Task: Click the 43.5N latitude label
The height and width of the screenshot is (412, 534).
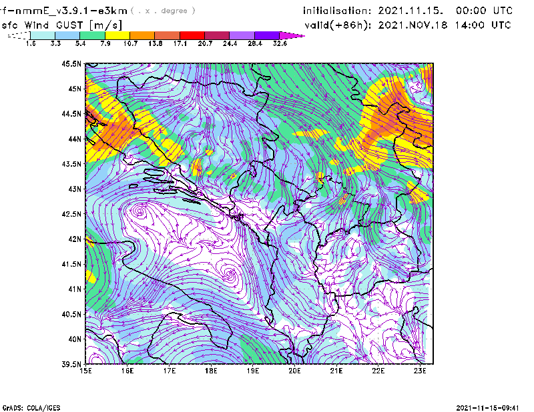Action: click(71, 164)
